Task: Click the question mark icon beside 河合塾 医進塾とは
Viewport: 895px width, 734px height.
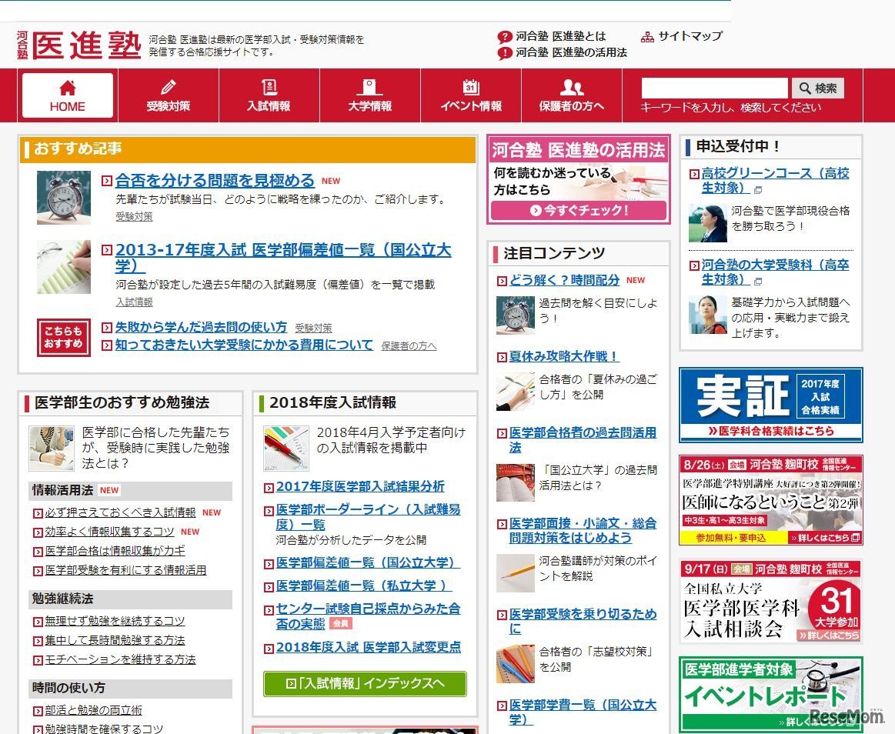Action: tap(504, 35)
